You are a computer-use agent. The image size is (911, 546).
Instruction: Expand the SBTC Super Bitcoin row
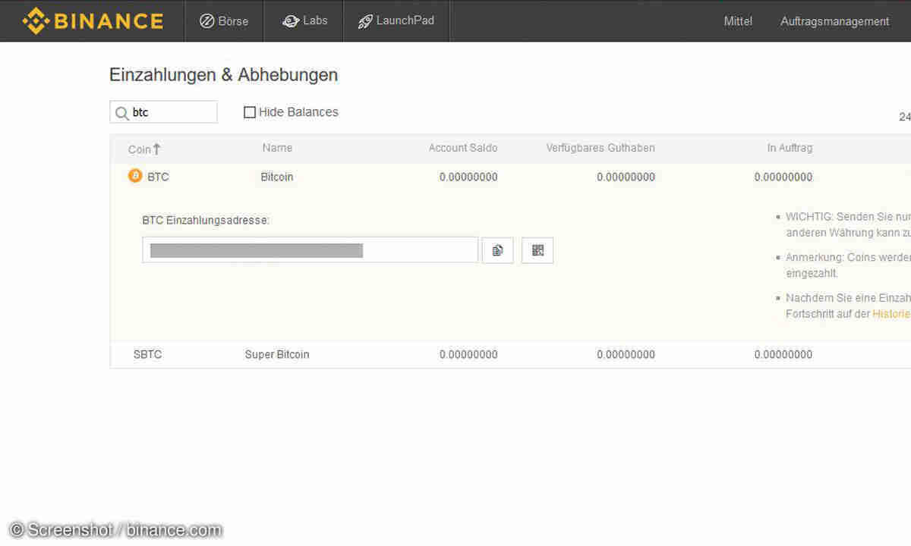click(147, 354)
